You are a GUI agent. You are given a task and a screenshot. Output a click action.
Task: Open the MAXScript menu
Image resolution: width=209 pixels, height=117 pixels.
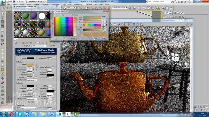click(99, 5)
